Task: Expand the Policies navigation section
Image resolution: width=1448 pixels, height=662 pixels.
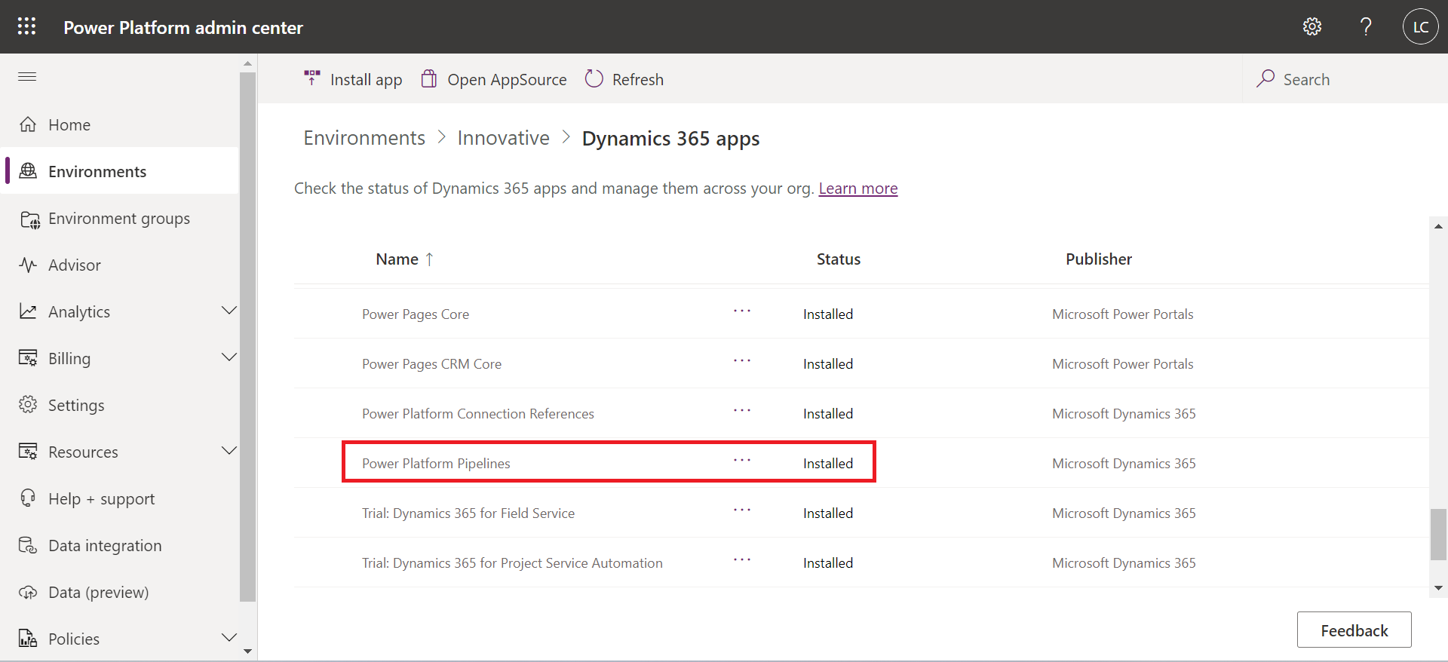Action: point(229,638)
